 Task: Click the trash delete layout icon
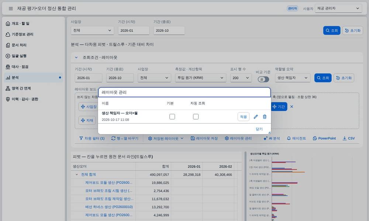click(265, 117)
